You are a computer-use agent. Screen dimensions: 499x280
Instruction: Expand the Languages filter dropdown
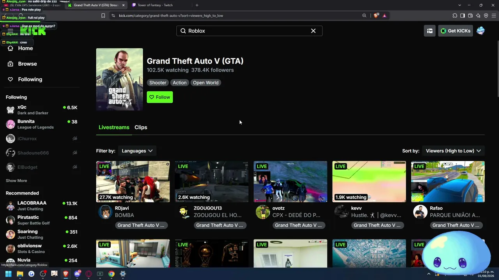click(x=137, y=151)
